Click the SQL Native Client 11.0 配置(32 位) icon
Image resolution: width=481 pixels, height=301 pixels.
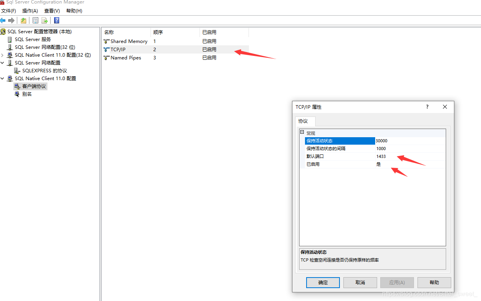(10, 55)
